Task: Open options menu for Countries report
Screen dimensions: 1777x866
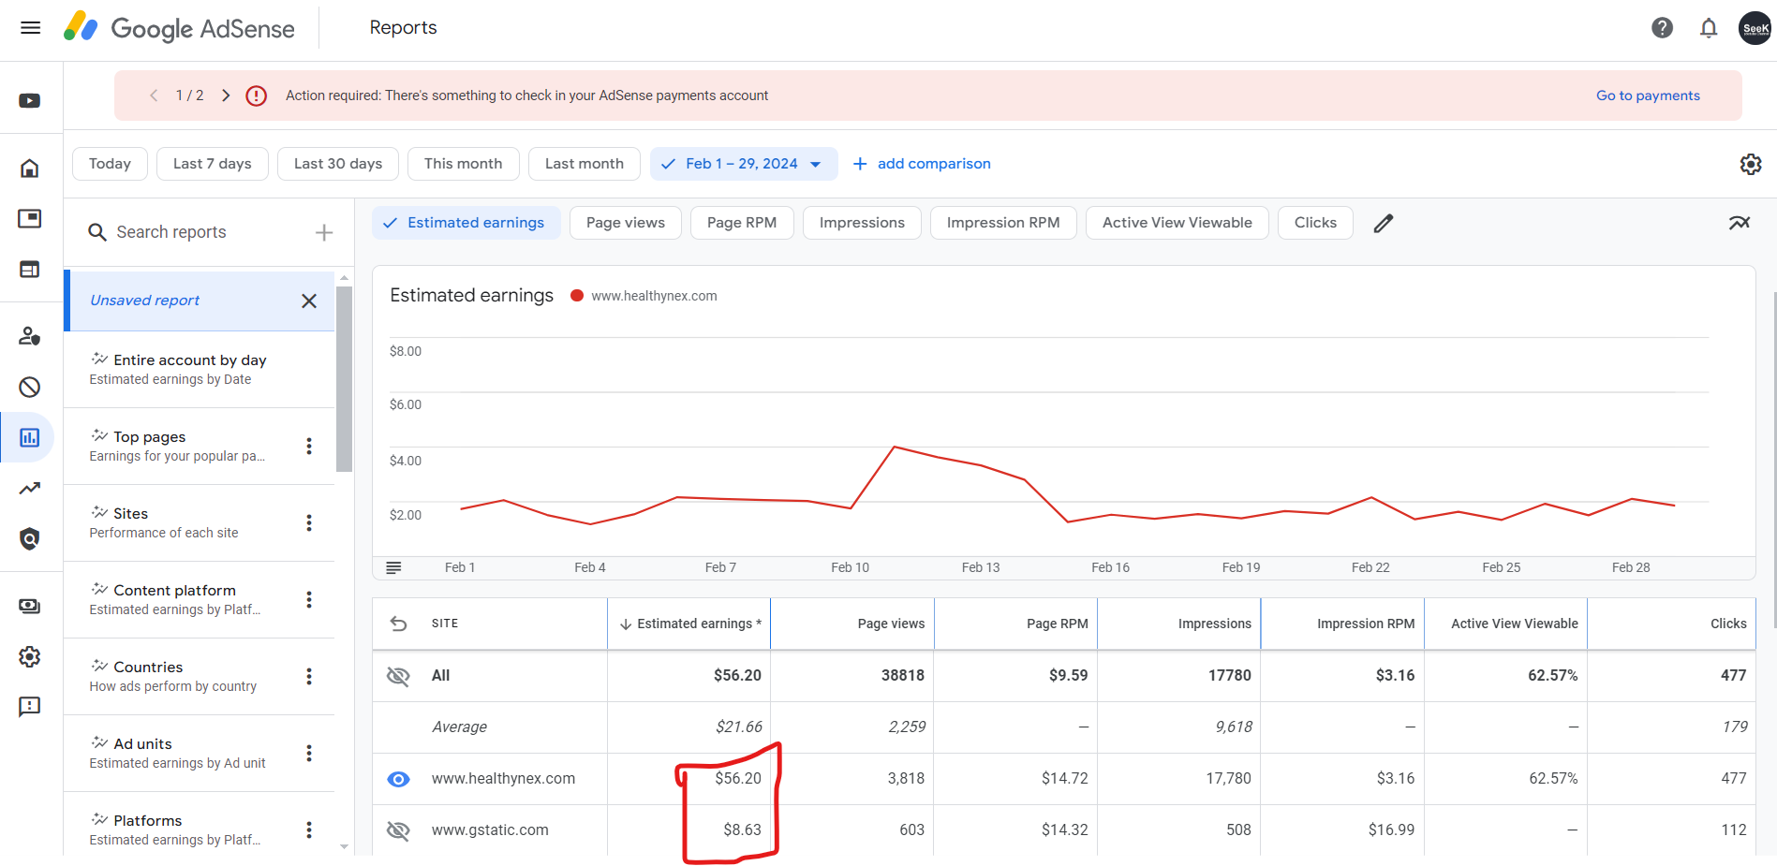Action: click(309, 677)
